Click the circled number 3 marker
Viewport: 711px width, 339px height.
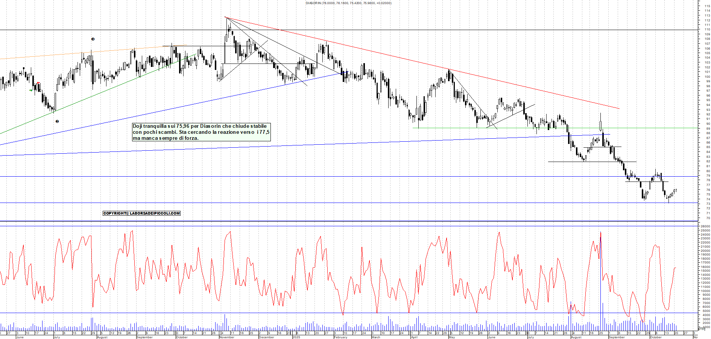tap(93, 39)
